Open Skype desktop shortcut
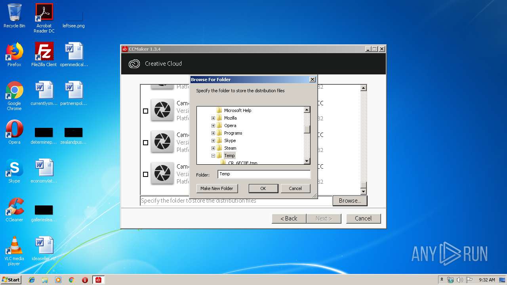Screen dimensions: 507x285 (14, 171)
